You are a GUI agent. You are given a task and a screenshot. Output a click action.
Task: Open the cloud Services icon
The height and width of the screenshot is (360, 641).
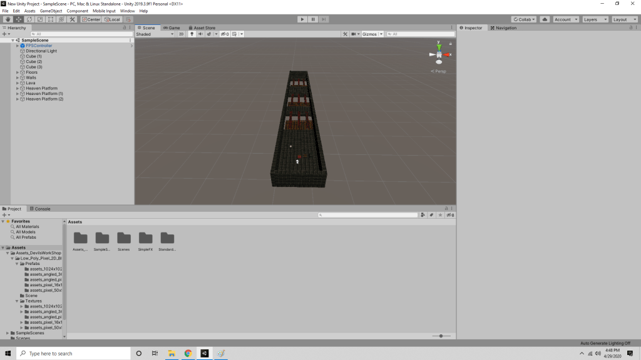[x=545, y=19]
